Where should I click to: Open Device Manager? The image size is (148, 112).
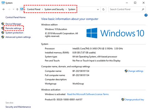(x=13, y=24)
